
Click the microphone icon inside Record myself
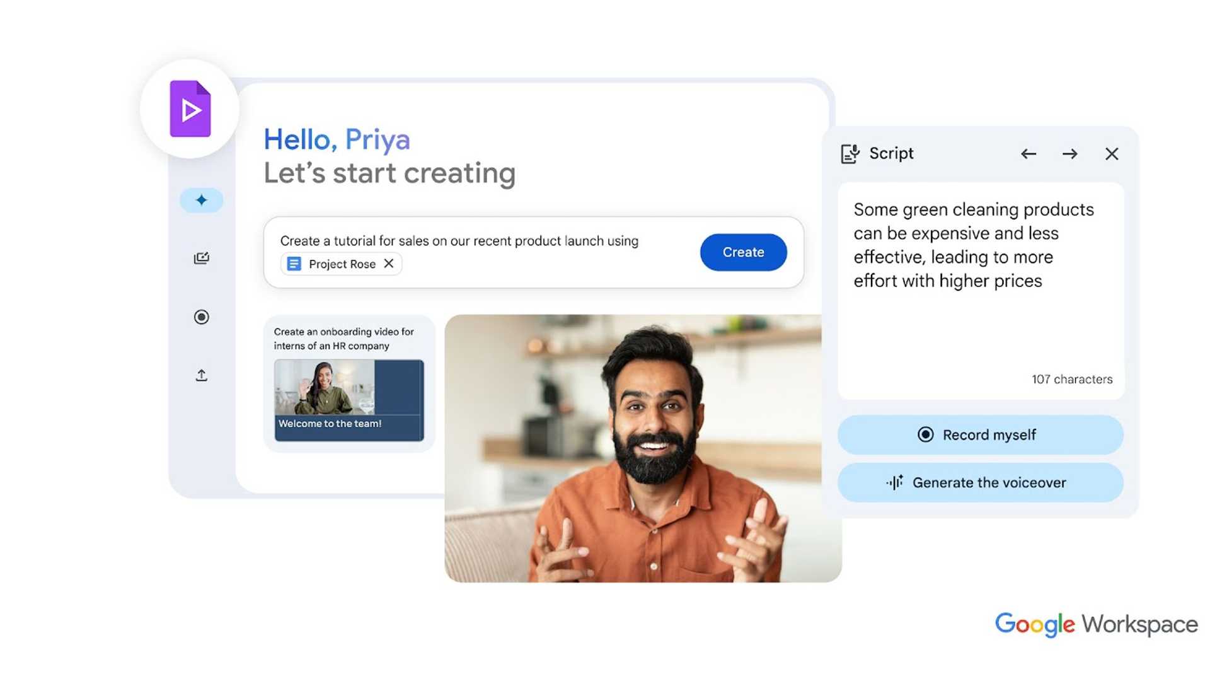[x=926, y=435]
